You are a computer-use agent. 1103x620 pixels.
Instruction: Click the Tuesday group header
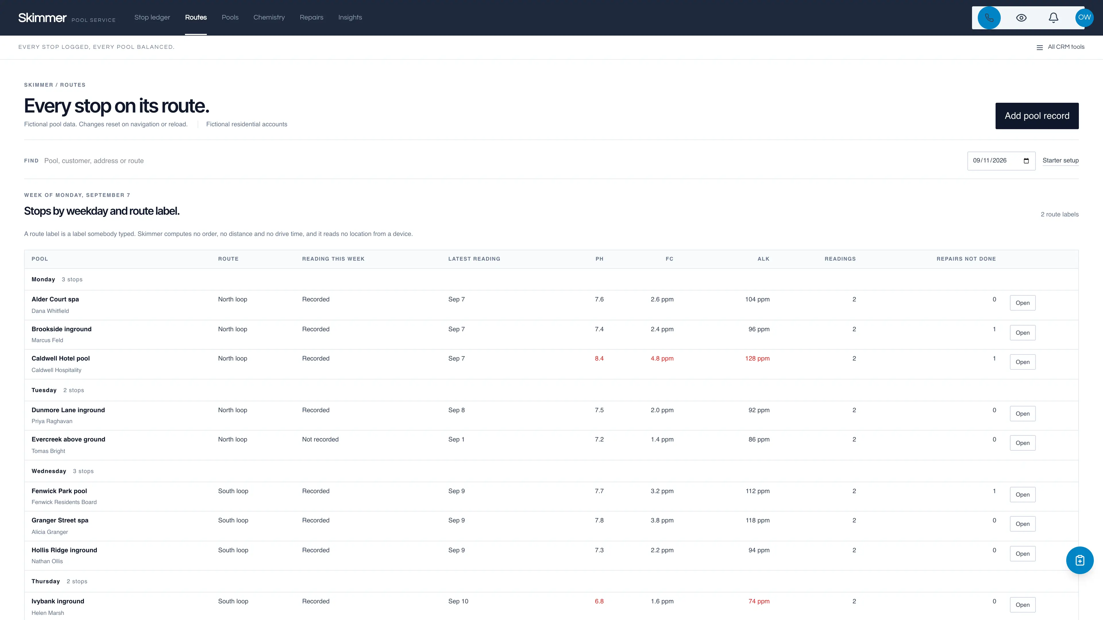551,390
